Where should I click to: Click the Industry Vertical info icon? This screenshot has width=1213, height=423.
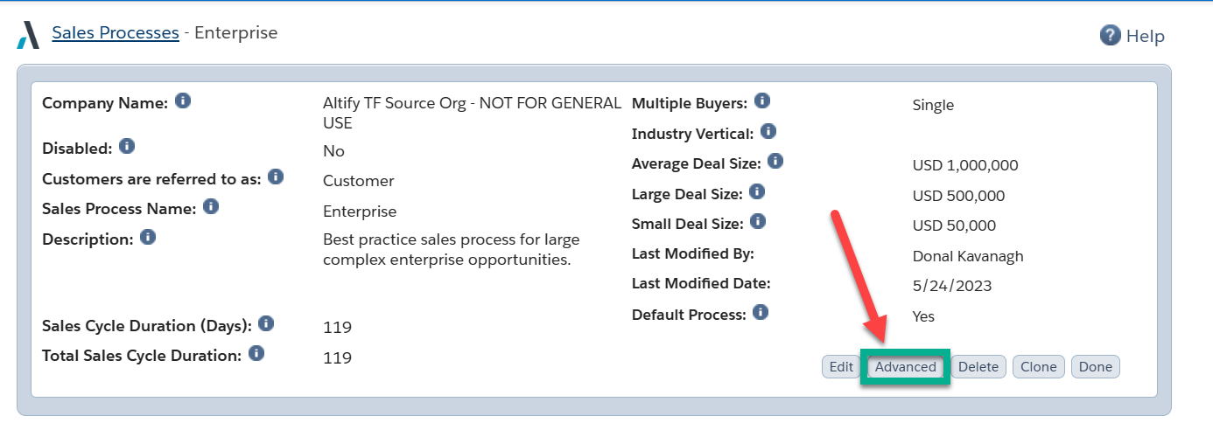tap(768, 131)
